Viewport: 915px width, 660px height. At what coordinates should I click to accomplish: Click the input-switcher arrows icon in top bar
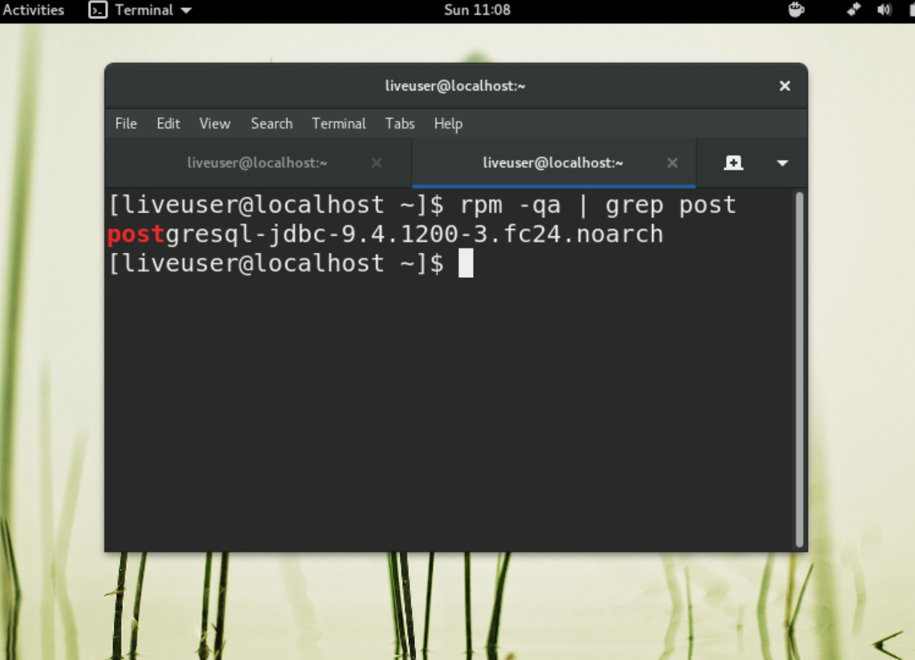click(854, 9)
